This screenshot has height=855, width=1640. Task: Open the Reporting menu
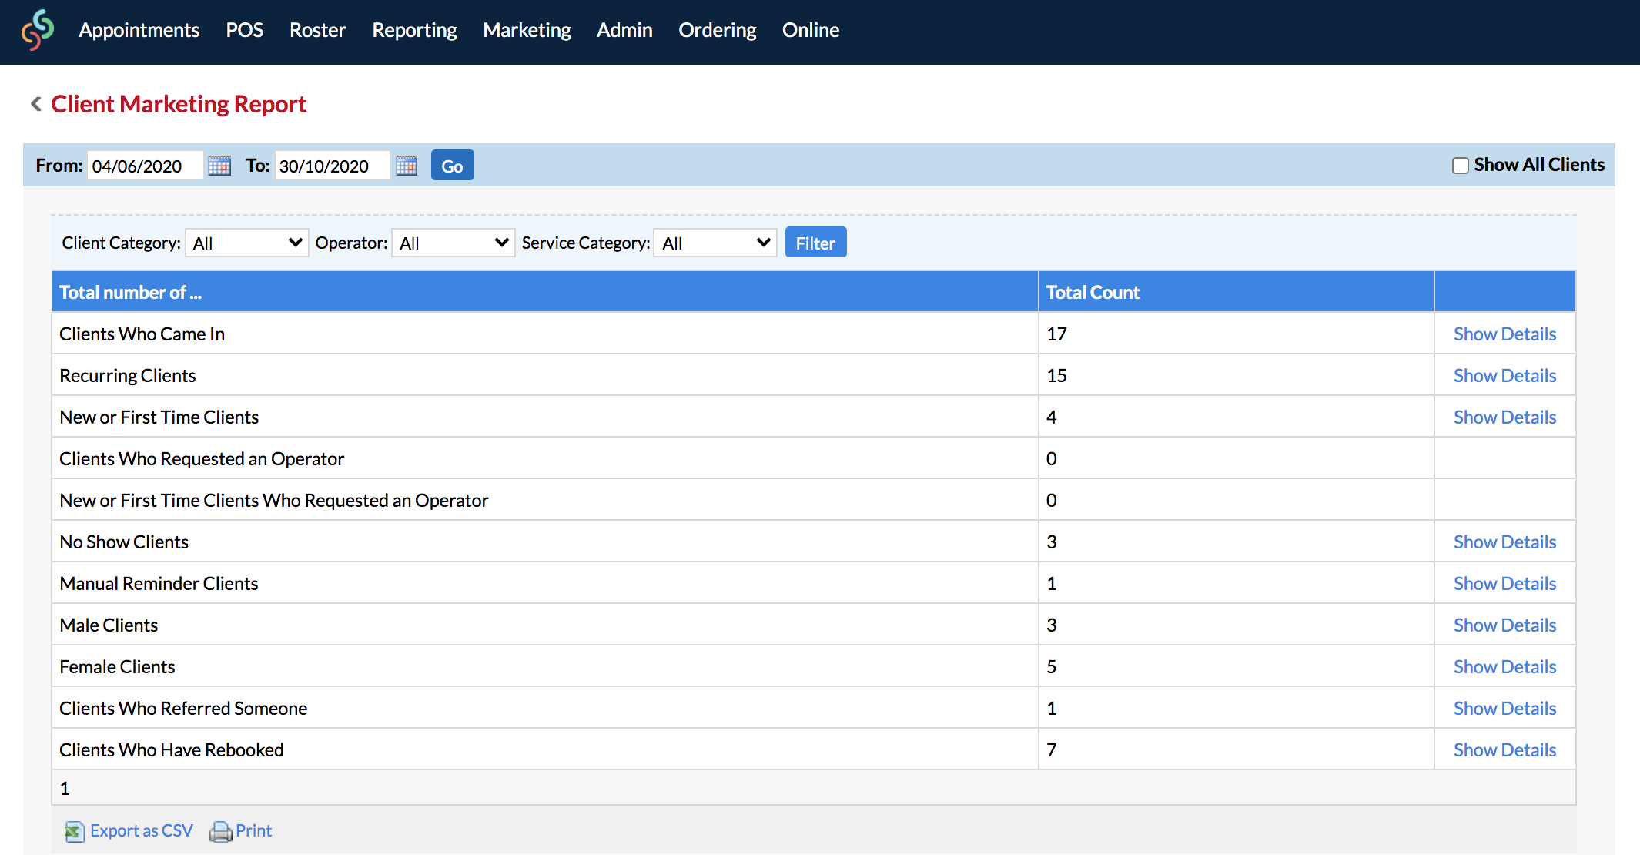[415, 30]
